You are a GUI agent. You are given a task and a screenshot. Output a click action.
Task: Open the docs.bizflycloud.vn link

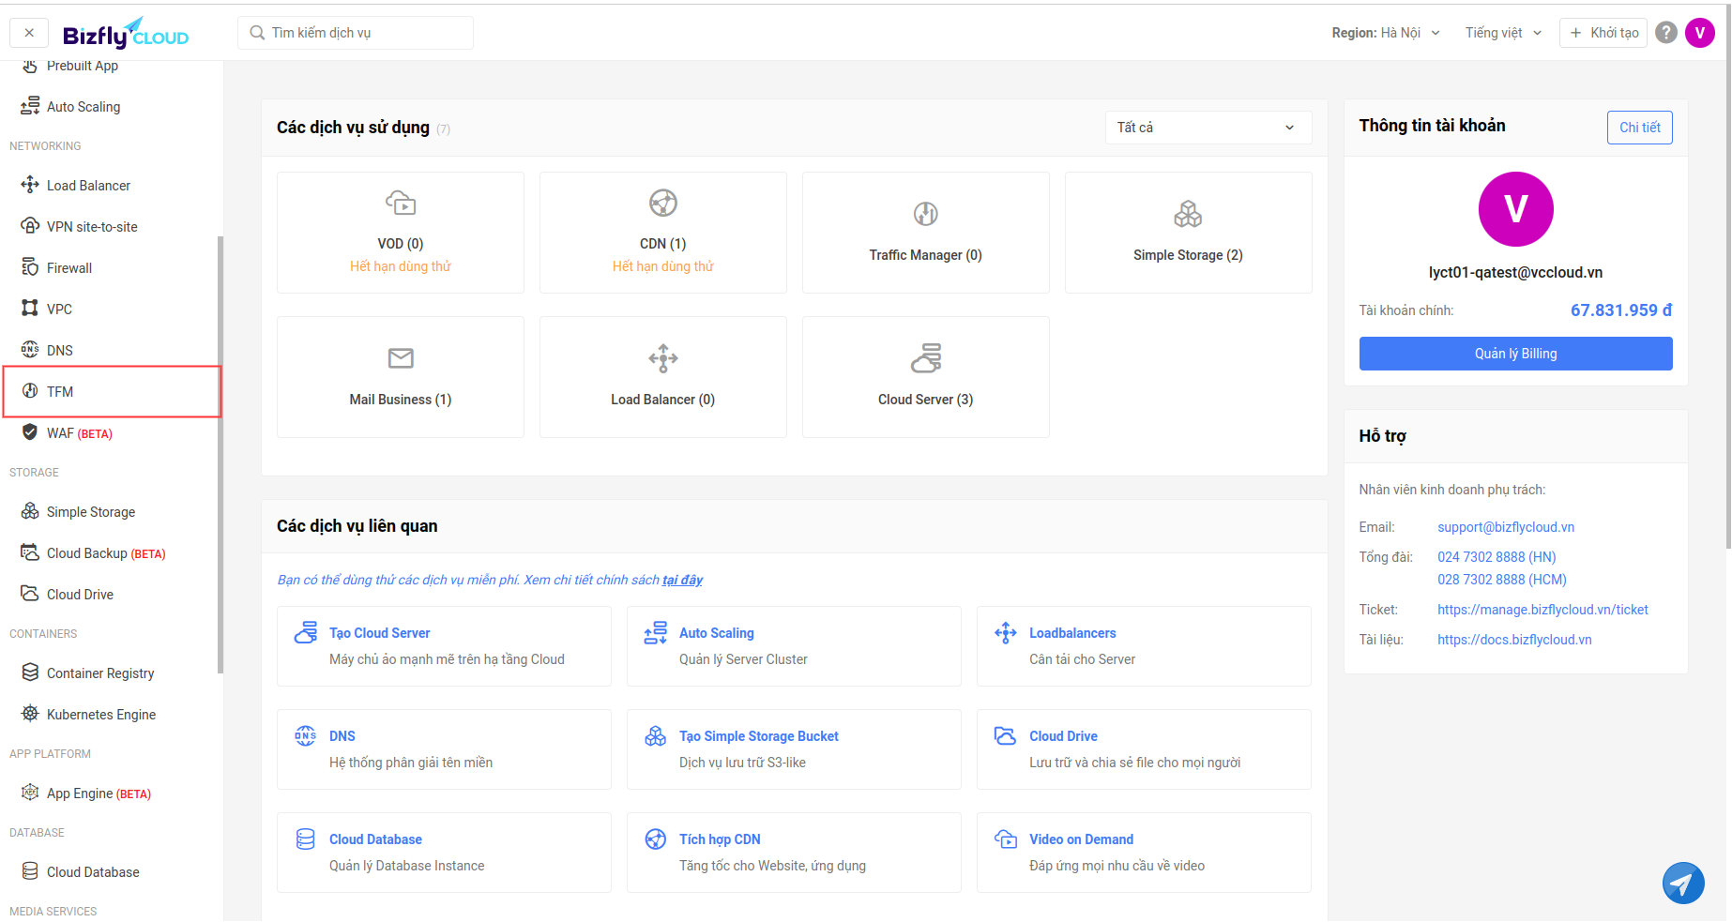pyautogui.click(x=1514, y=640)
